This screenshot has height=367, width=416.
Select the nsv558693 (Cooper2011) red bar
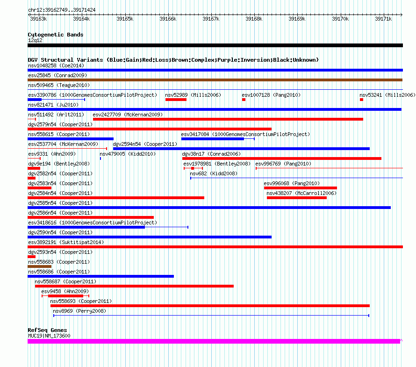pos(210,306)
